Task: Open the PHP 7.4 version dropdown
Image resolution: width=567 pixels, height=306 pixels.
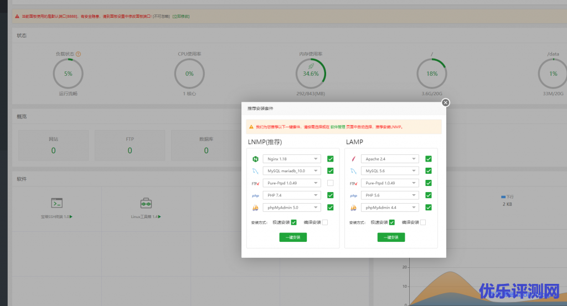Action: [x=292, y=195]
